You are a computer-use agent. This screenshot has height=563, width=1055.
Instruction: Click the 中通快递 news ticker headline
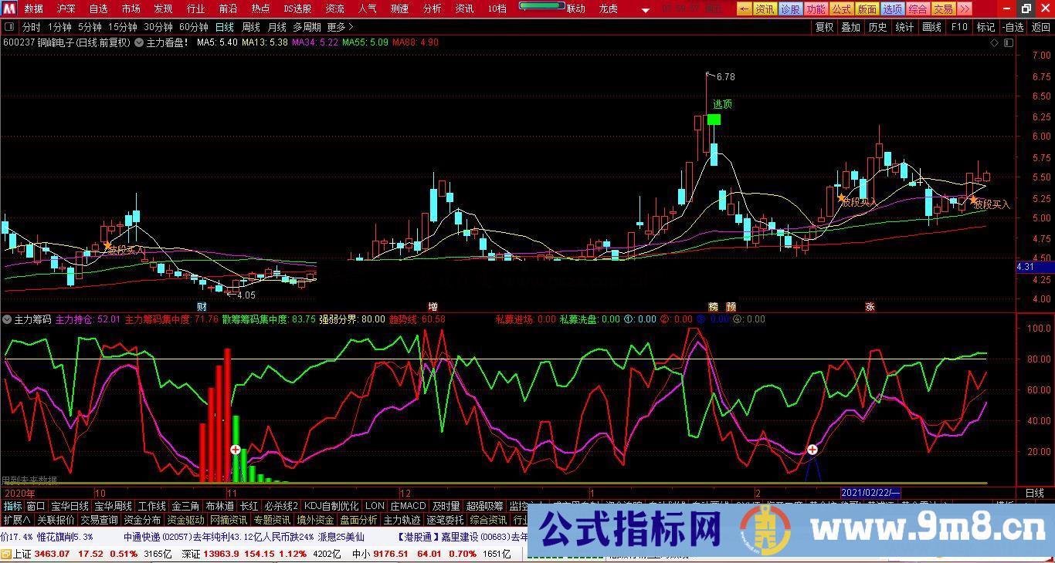pyautogui.click(x=243, y=537)
